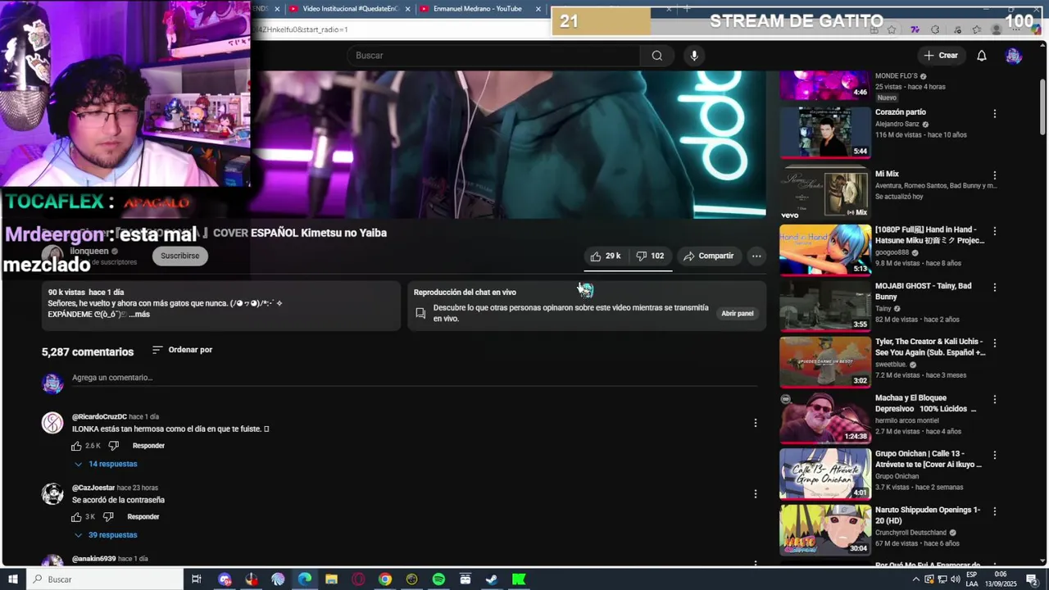Dislike the video showing 102

tap(650, 256)
